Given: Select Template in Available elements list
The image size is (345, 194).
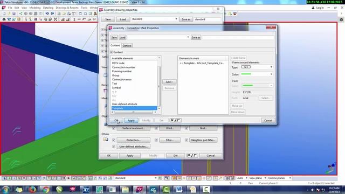Looking at the screenshot, I should click(134, 108).
